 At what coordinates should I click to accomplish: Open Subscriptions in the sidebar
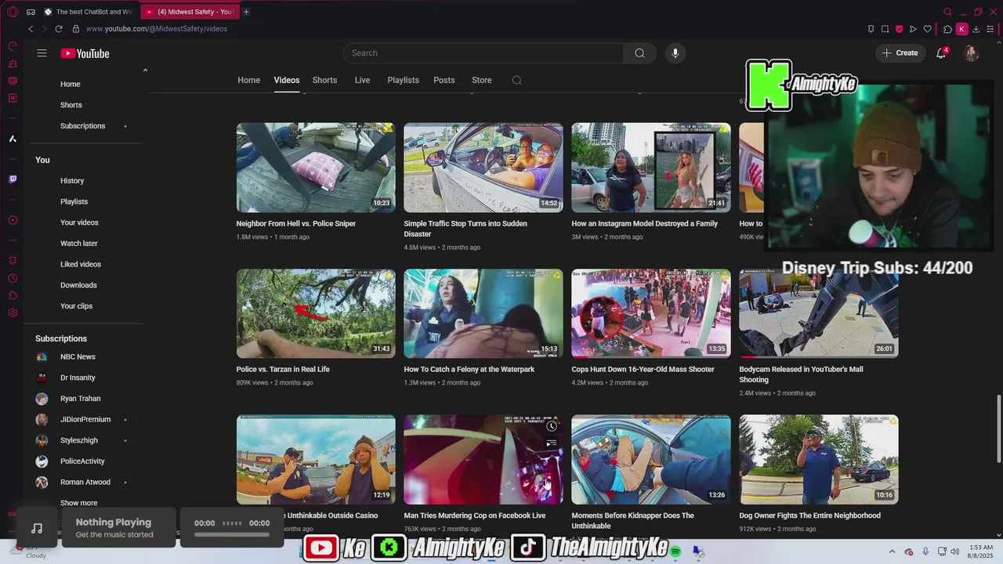(x=82, y=125)
